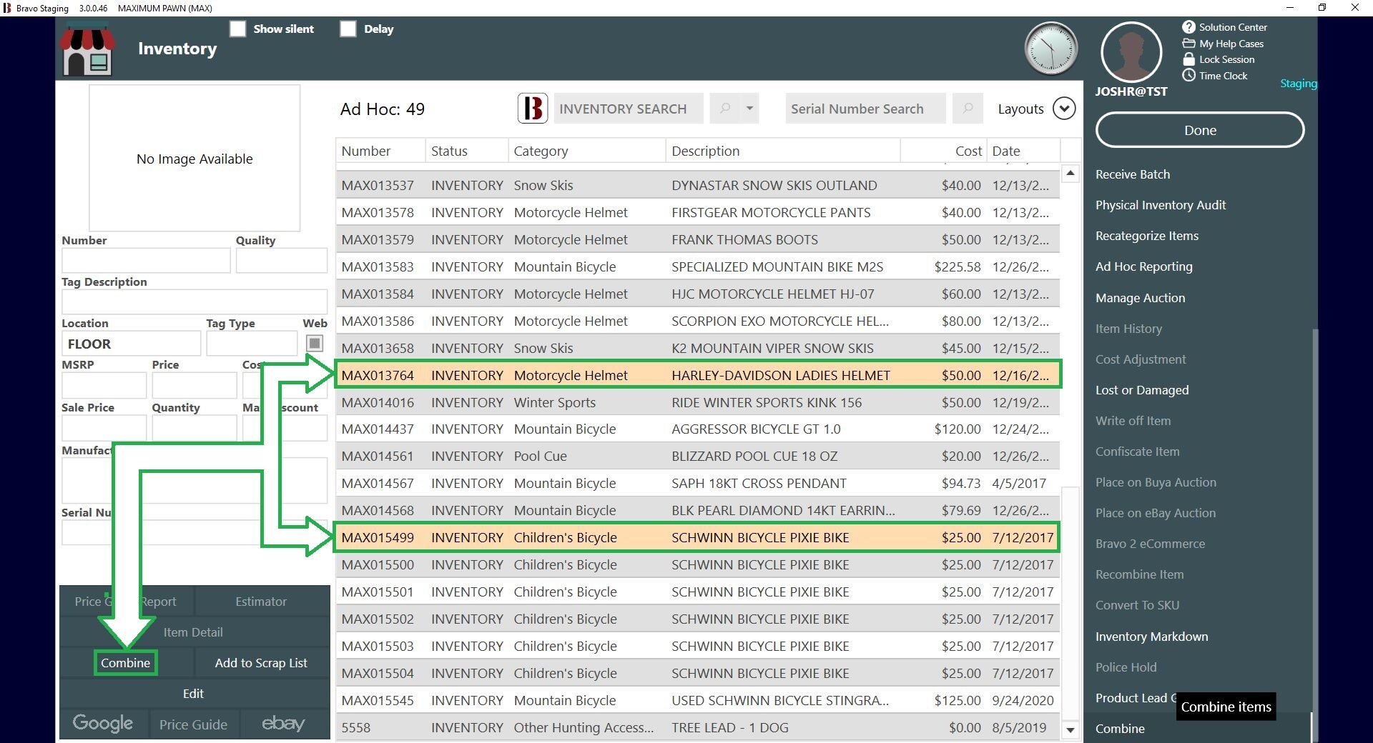Select row MAX014016 Ride Winter Sports Kink

[698, 402]
